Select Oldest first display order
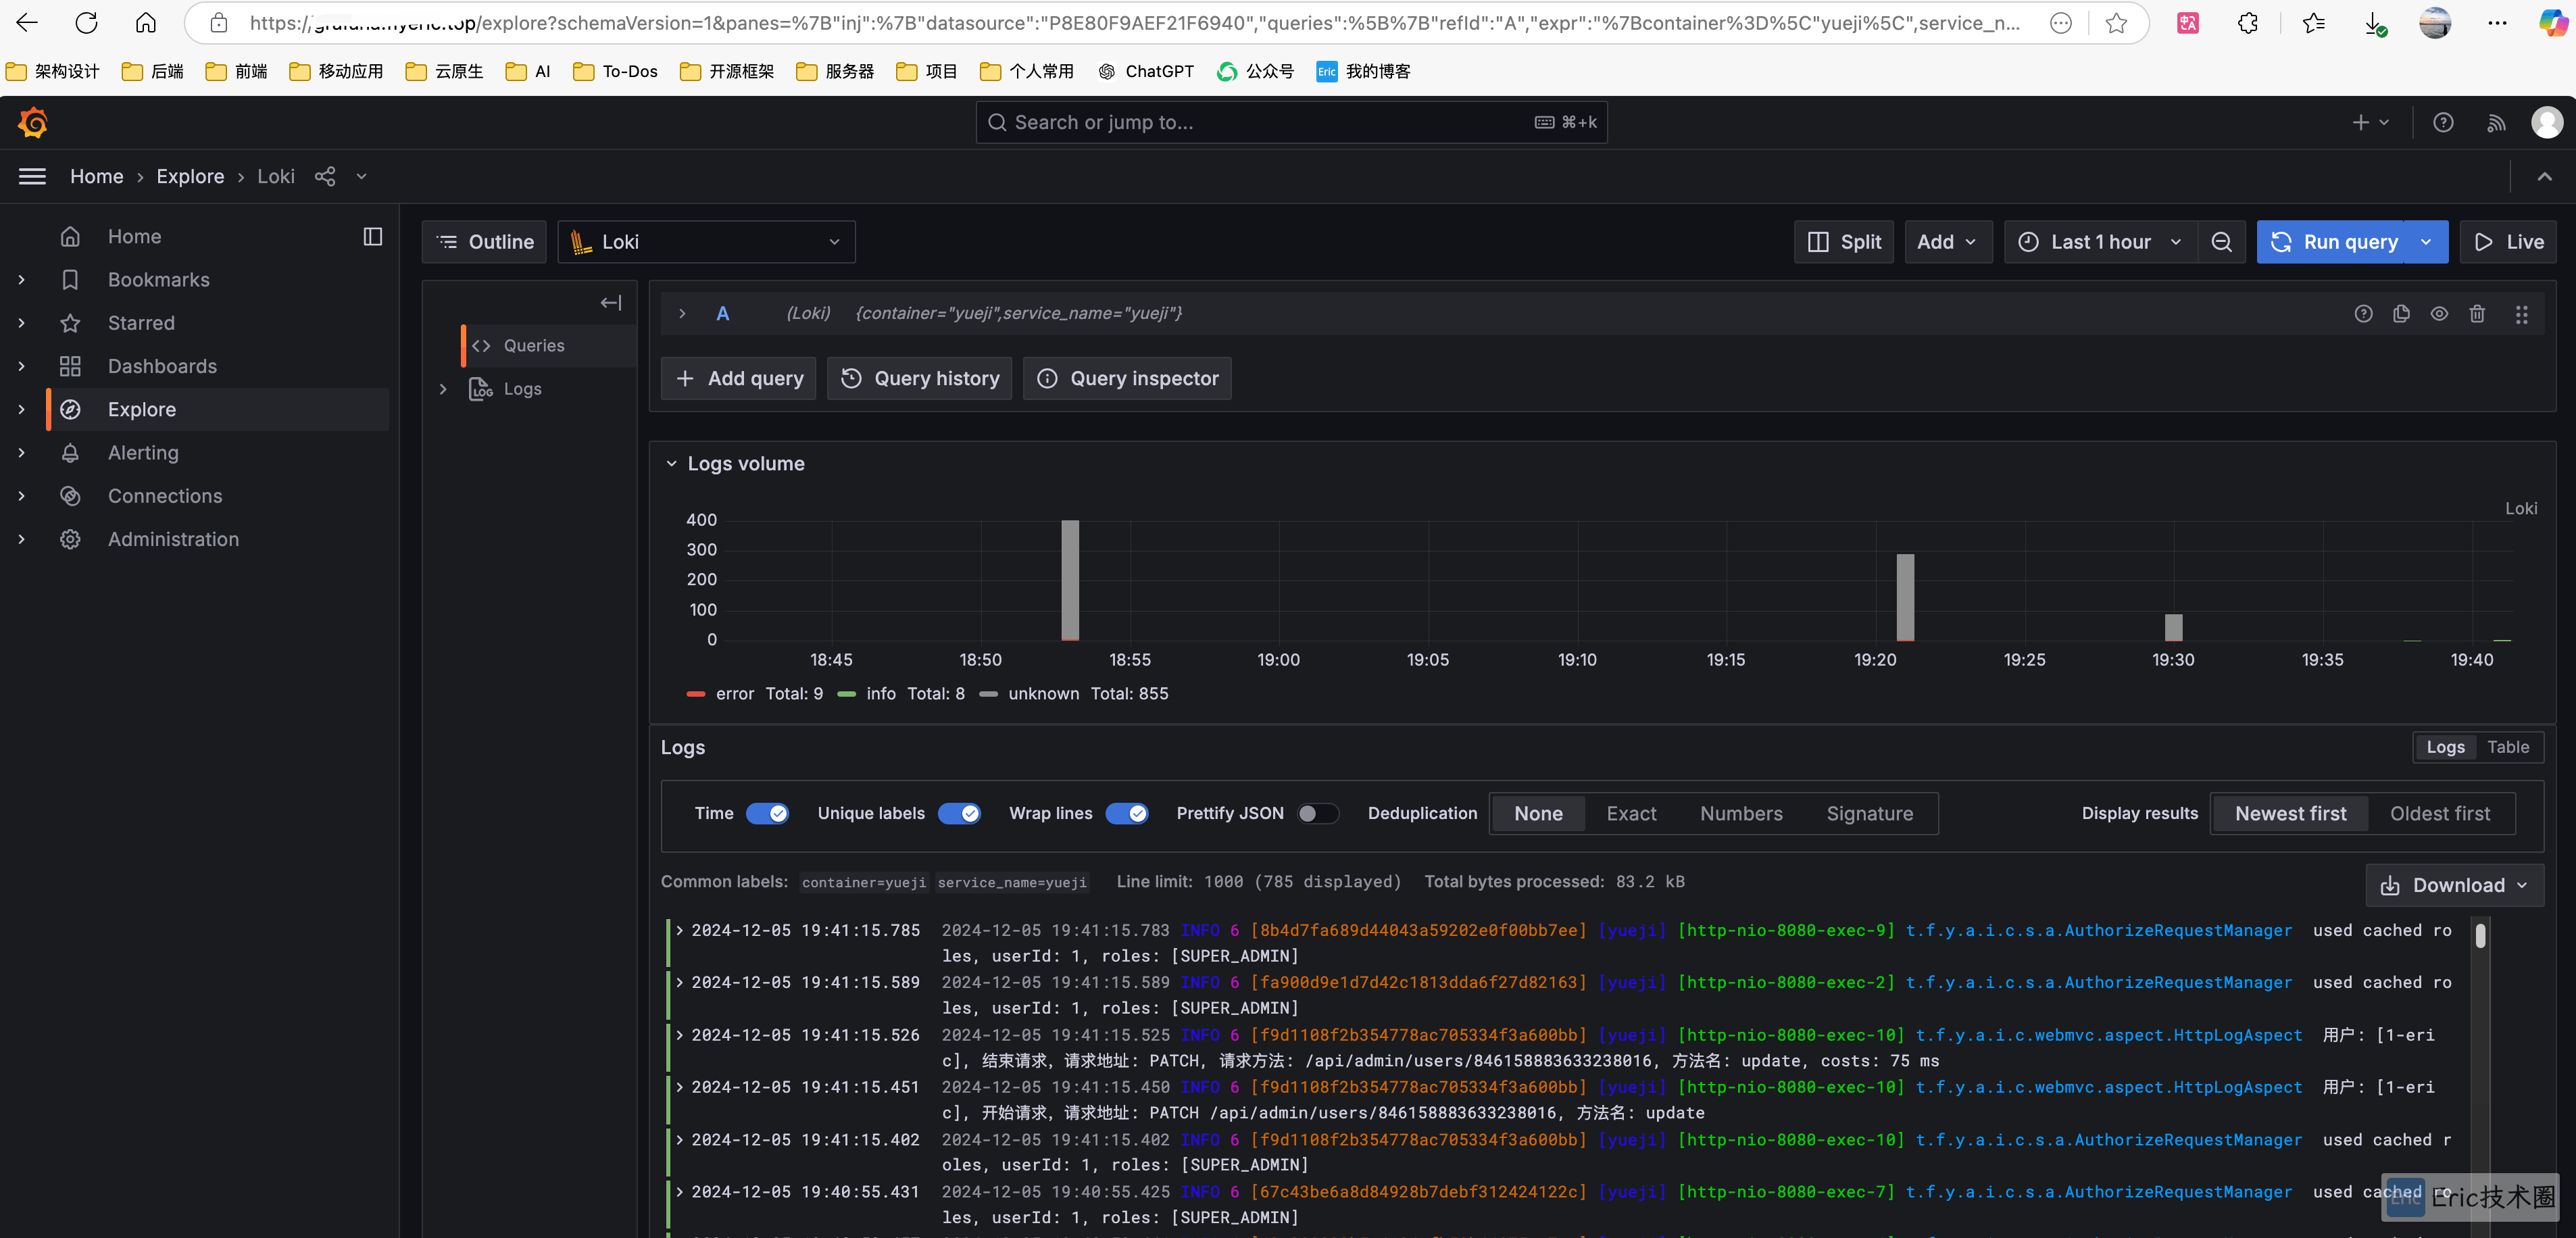Viewport: 2576px width, 1238px height. pyautogui.click(x=2439, y=813)
